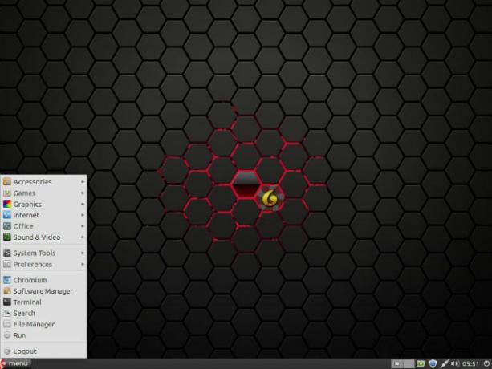This screenshot has width=492, height=369.
Task: Open the System Tools submenu
Action: click(x=43, y=253)
